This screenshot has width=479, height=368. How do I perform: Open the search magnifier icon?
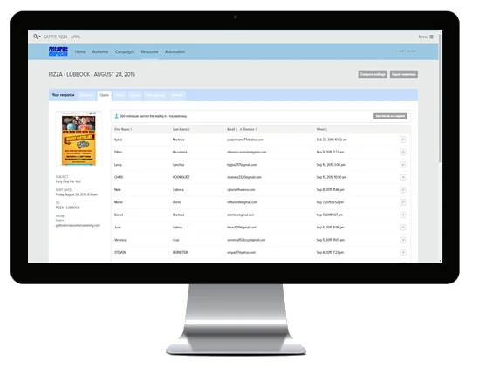click(36, 37)
